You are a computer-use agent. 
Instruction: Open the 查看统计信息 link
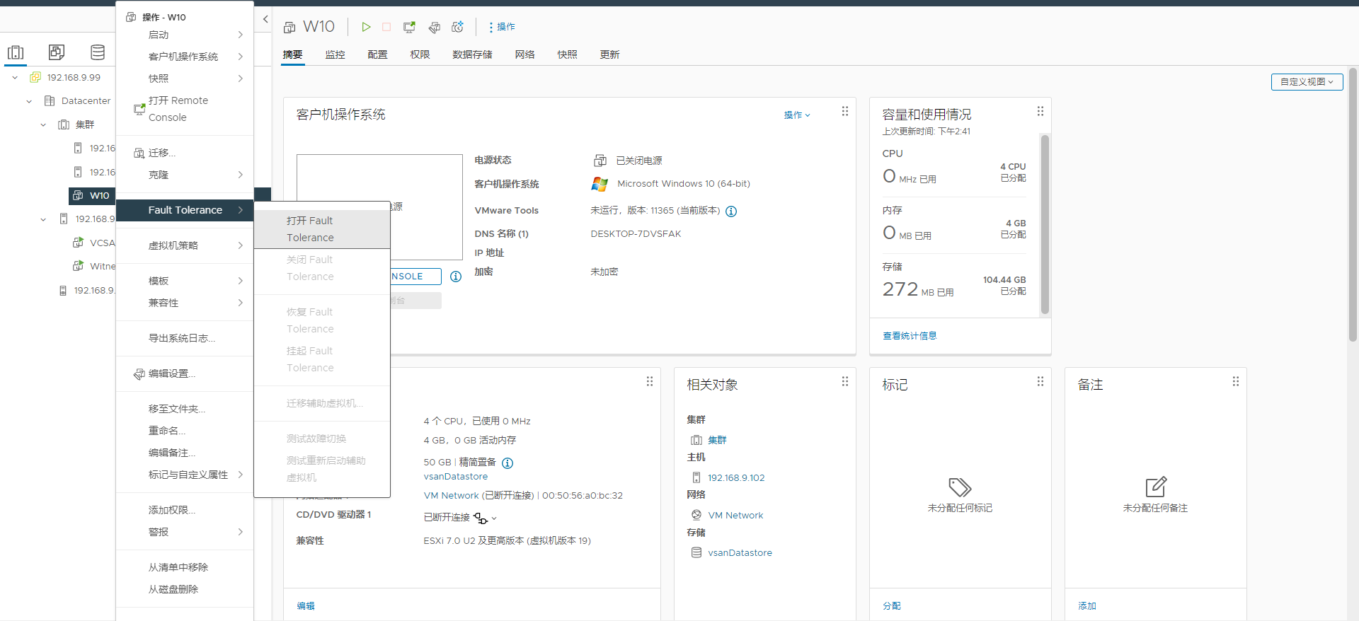910,336
